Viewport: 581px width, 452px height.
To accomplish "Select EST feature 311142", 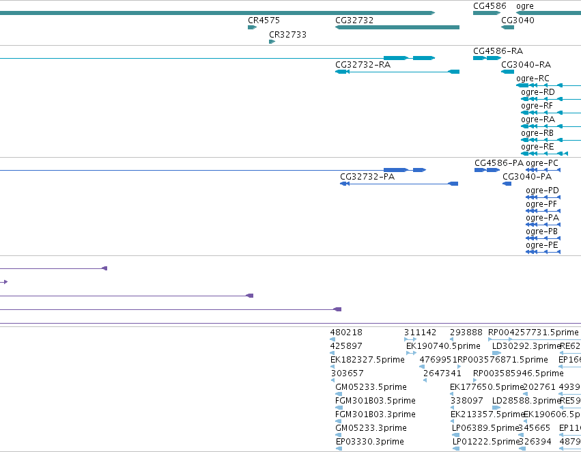I will [x=410, y=339].
